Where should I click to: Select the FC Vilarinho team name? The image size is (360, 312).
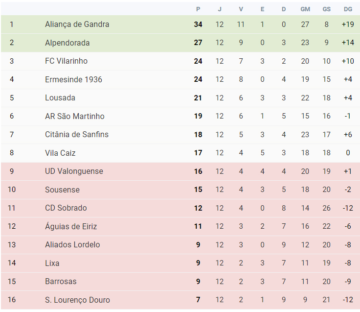pos(66,61)
